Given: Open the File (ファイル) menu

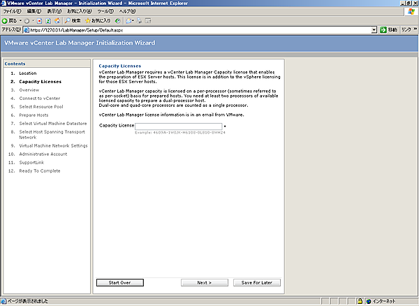Looking at the screenshot, I should point(12,11).
